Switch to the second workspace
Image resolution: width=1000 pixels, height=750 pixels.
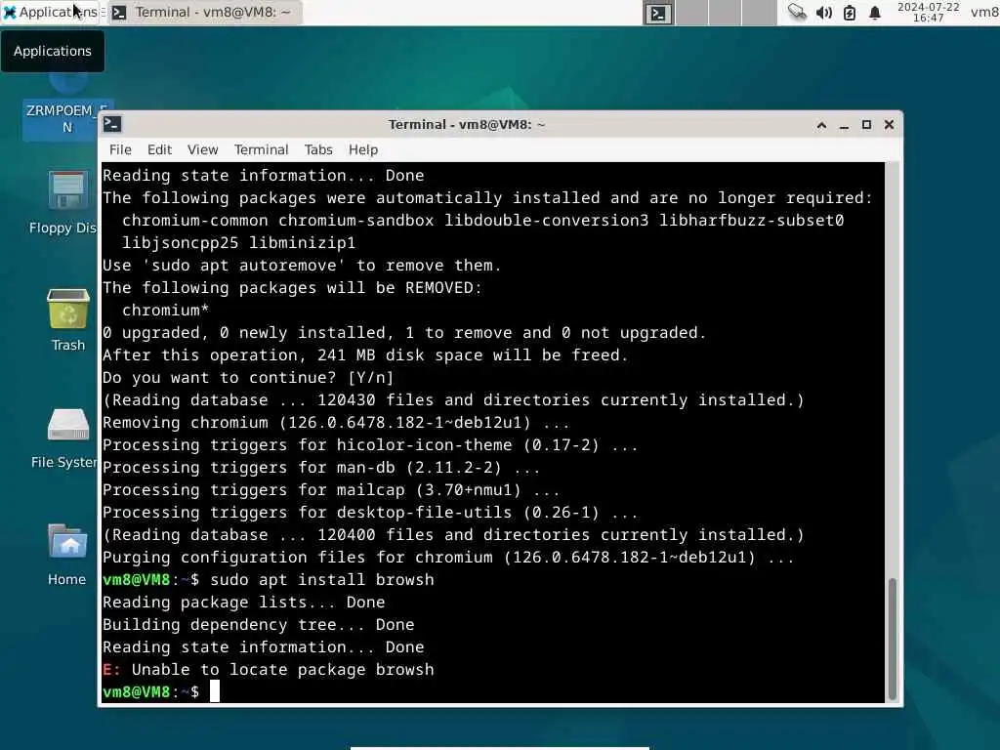click(692, 13)
